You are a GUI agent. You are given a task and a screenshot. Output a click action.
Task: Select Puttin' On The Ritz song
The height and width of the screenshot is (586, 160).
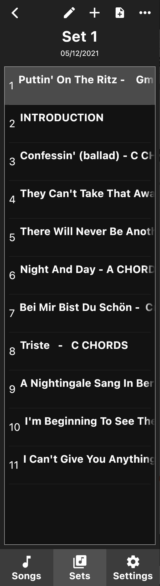(x=80, y=86)
